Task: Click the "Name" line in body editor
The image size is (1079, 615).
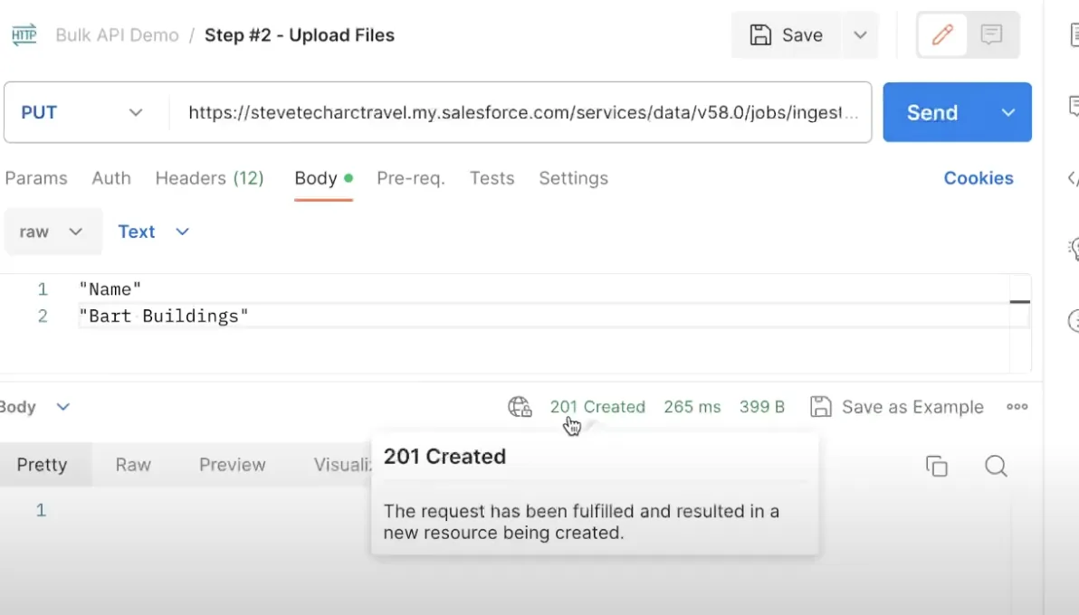Action: coord(110,289)
